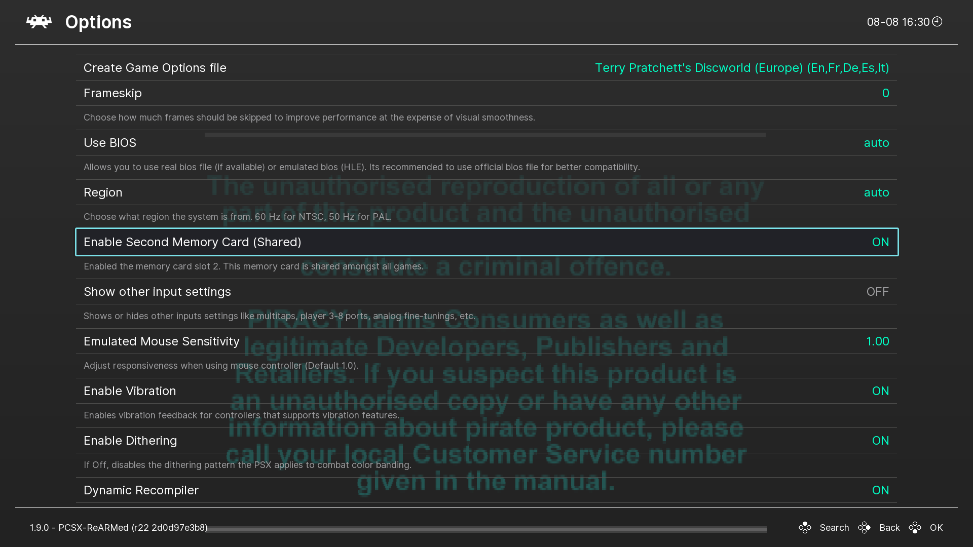
Task: Change the Region auto value
Action: coord(876,192)
